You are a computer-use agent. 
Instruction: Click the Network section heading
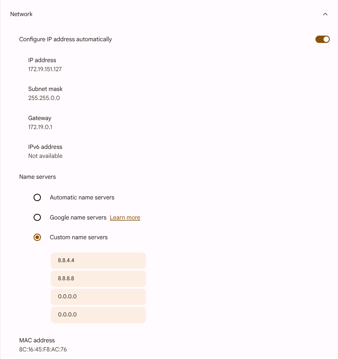tap(21, 14)
